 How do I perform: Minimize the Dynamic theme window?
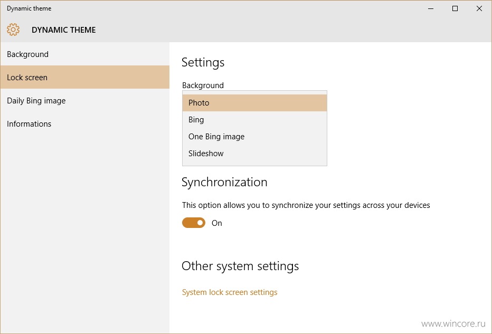click(431, 8)
